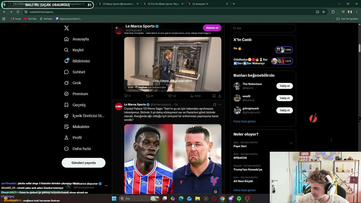Click the X logo in the sidebar
361x203 pixels.
[67, 28]
